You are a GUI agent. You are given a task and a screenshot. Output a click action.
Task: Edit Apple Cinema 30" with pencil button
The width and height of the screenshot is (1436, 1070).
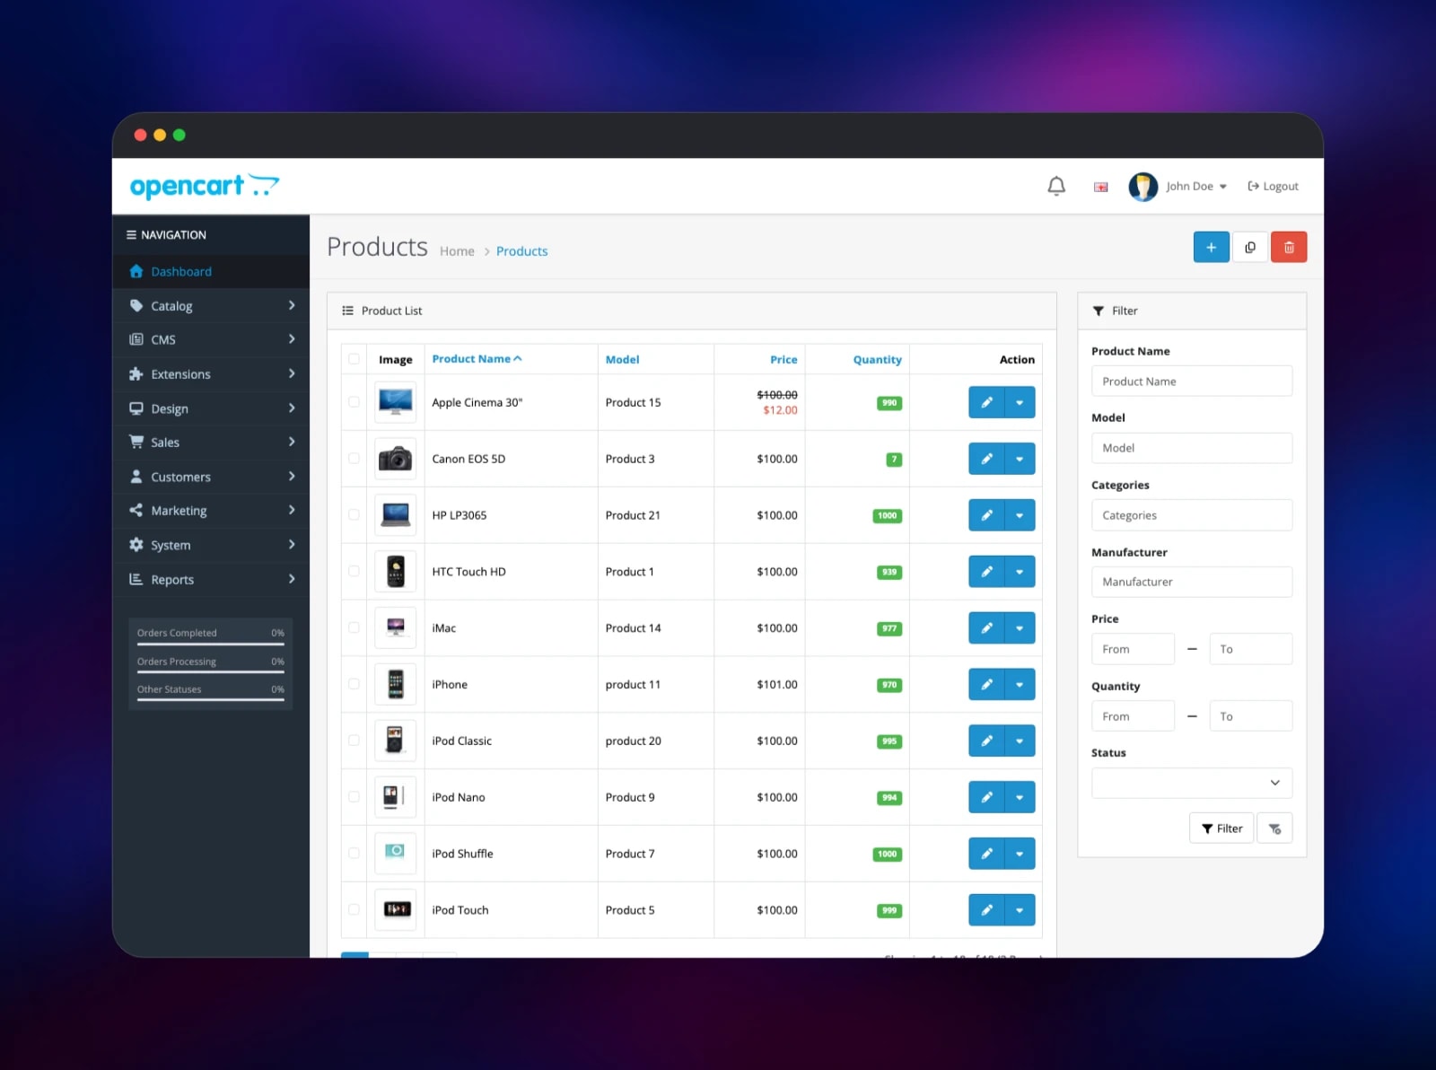pyautogui.click(x=986, y=402)
